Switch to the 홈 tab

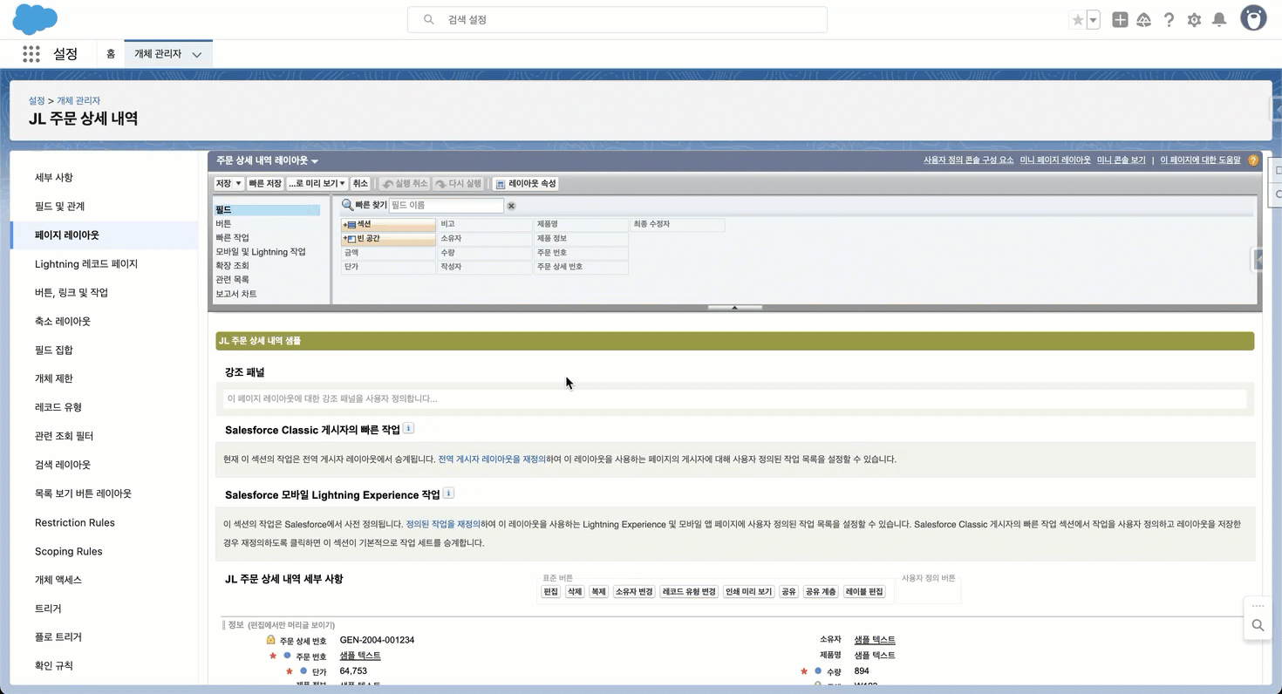click(111, 54)
